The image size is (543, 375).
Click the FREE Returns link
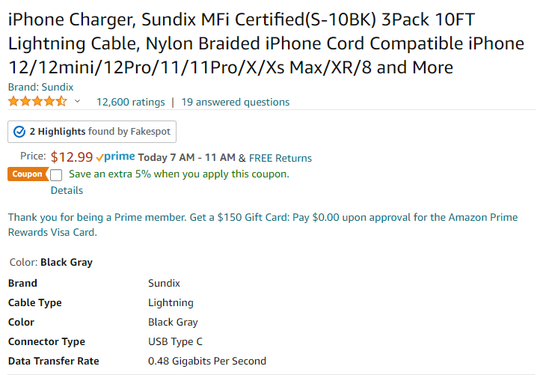tap(280, 158)
